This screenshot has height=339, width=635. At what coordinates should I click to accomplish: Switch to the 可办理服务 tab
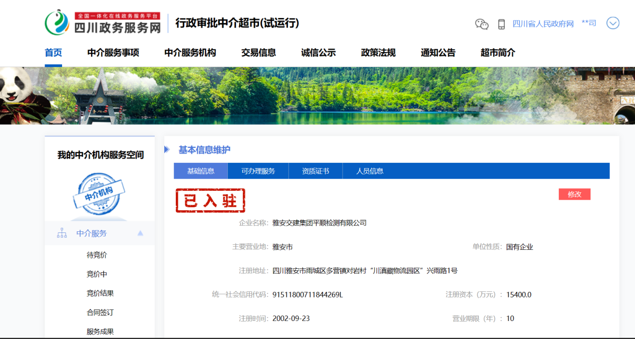coord(258,171)
